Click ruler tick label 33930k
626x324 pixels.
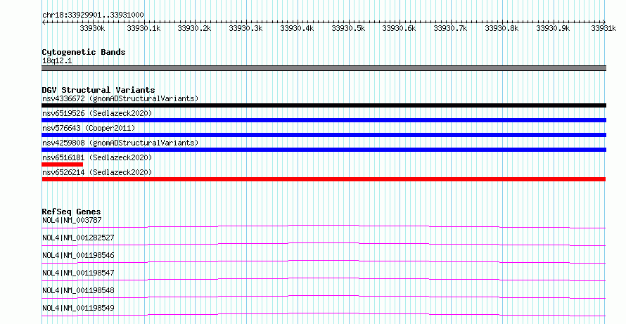[92, 28]
